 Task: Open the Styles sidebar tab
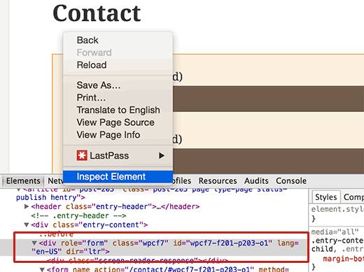(325, 197)
